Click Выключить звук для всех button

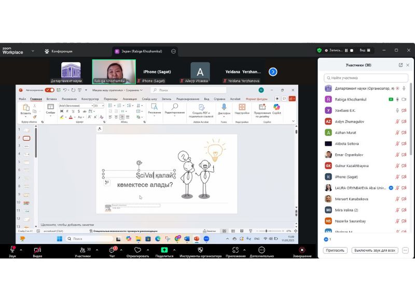[x=375, y=250]
